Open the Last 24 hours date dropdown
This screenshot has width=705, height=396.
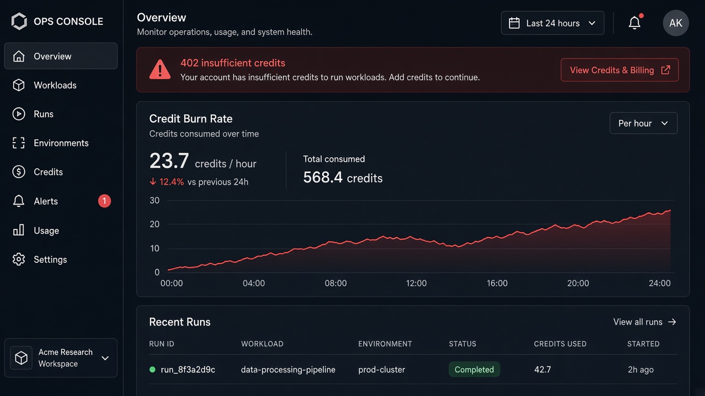click(x=552, y=23)
